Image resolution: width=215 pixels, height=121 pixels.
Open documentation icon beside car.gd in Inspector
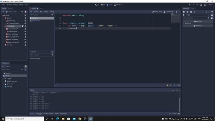[x=212, y=15]
